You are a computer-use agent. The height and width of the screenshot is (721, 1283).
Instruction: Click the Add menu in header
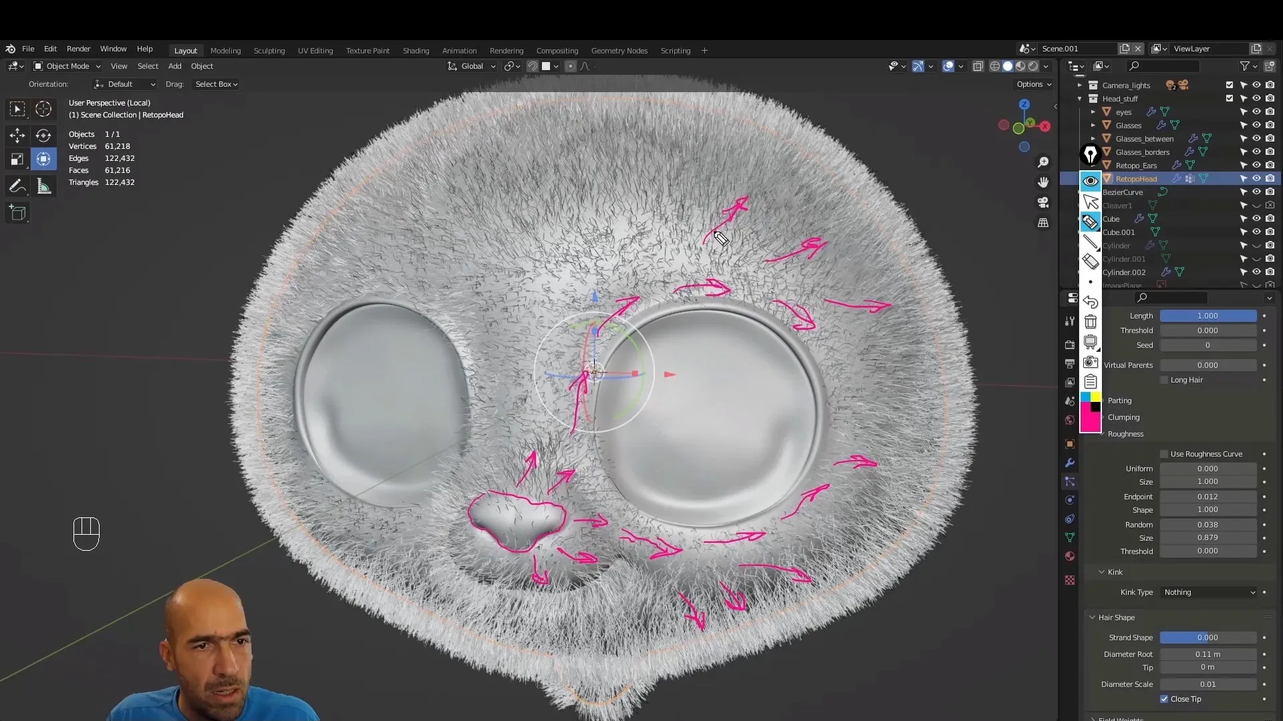coord(174,65)
